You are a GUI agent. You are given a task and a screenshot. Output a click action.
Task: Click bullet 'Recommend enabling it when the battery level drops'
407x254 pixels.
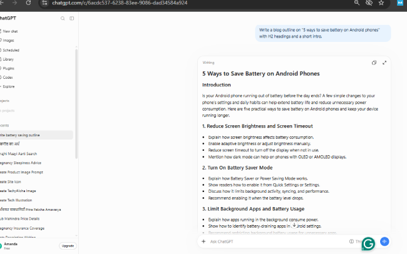pyautogui.click(x=255, y=198)
